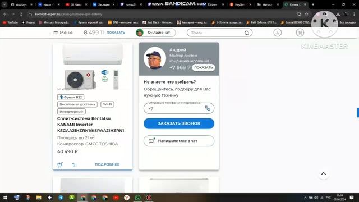
Task: Open WhatsApp from the taskbar
Action: click(138, 198)
